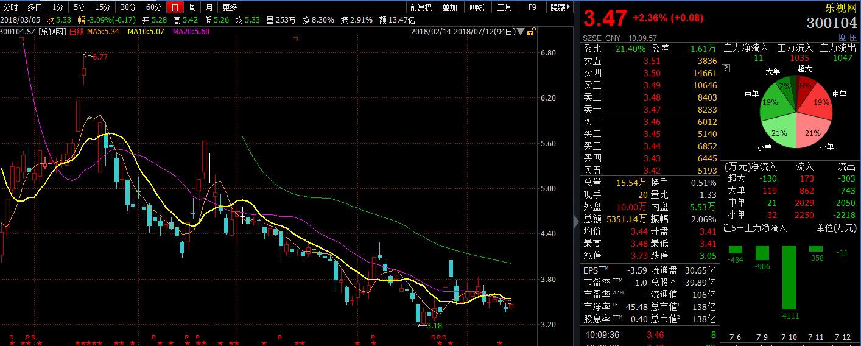861x346 pixels.
Task: Open the 前复权 price adjustment menu
Action: [421, 7]
